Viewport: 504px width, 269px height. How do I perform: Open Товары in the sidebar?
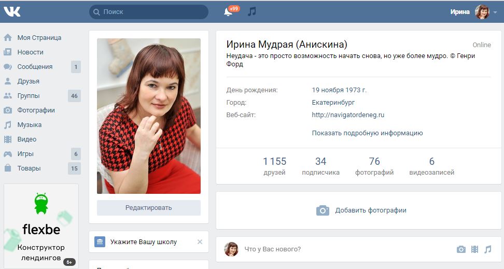coord(29,168)
